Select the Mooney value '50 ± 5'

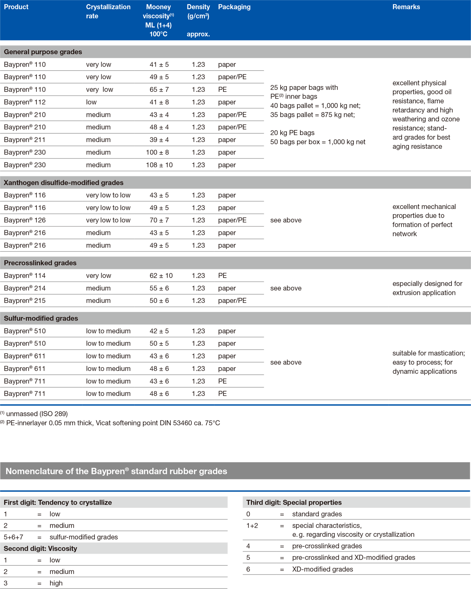coord(159,343)
